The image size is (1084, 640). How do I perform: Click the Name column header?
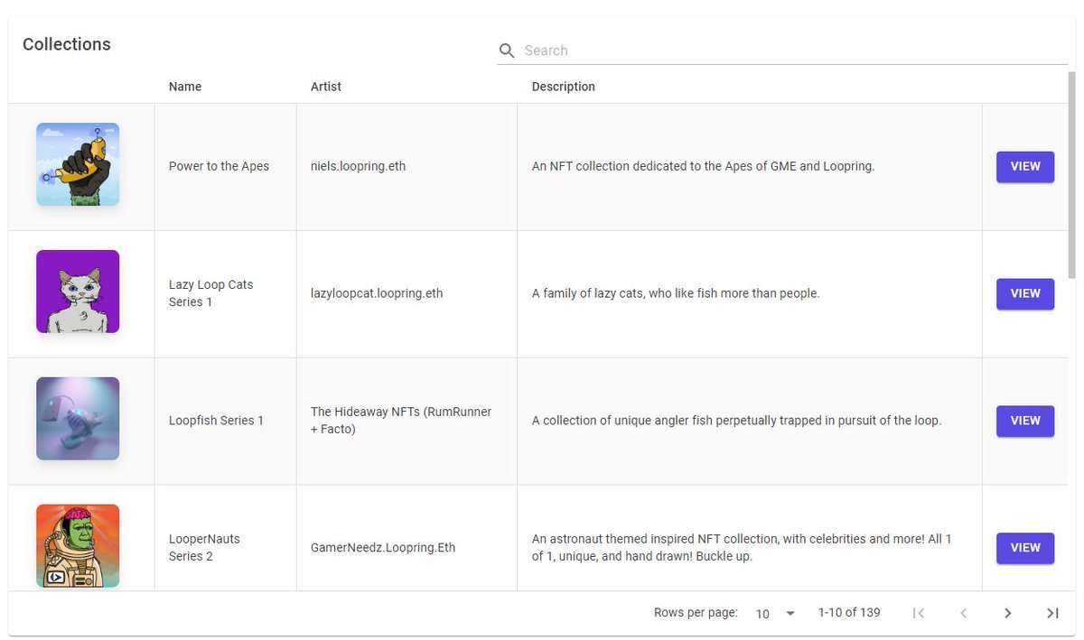click(x=185, y=87)
